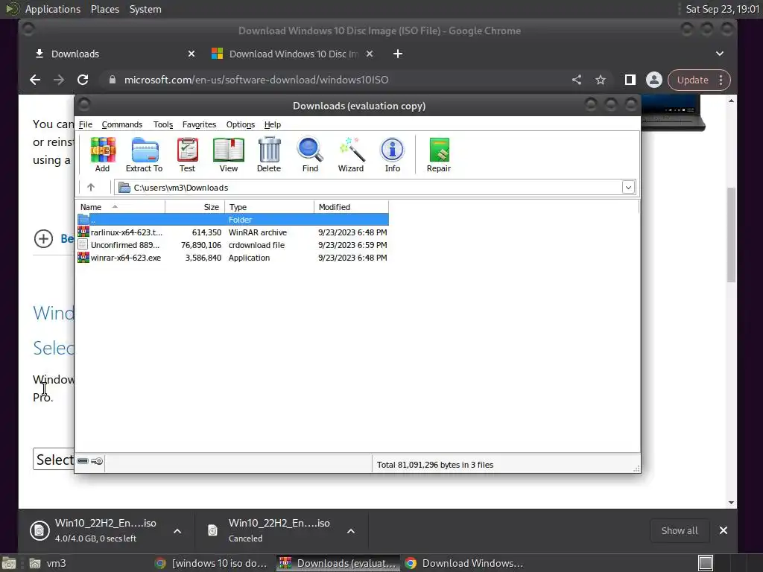Click the show-desktop icon in the taskbar
Viewport: 763px width, 572px height.
click(x=706, y=563)
